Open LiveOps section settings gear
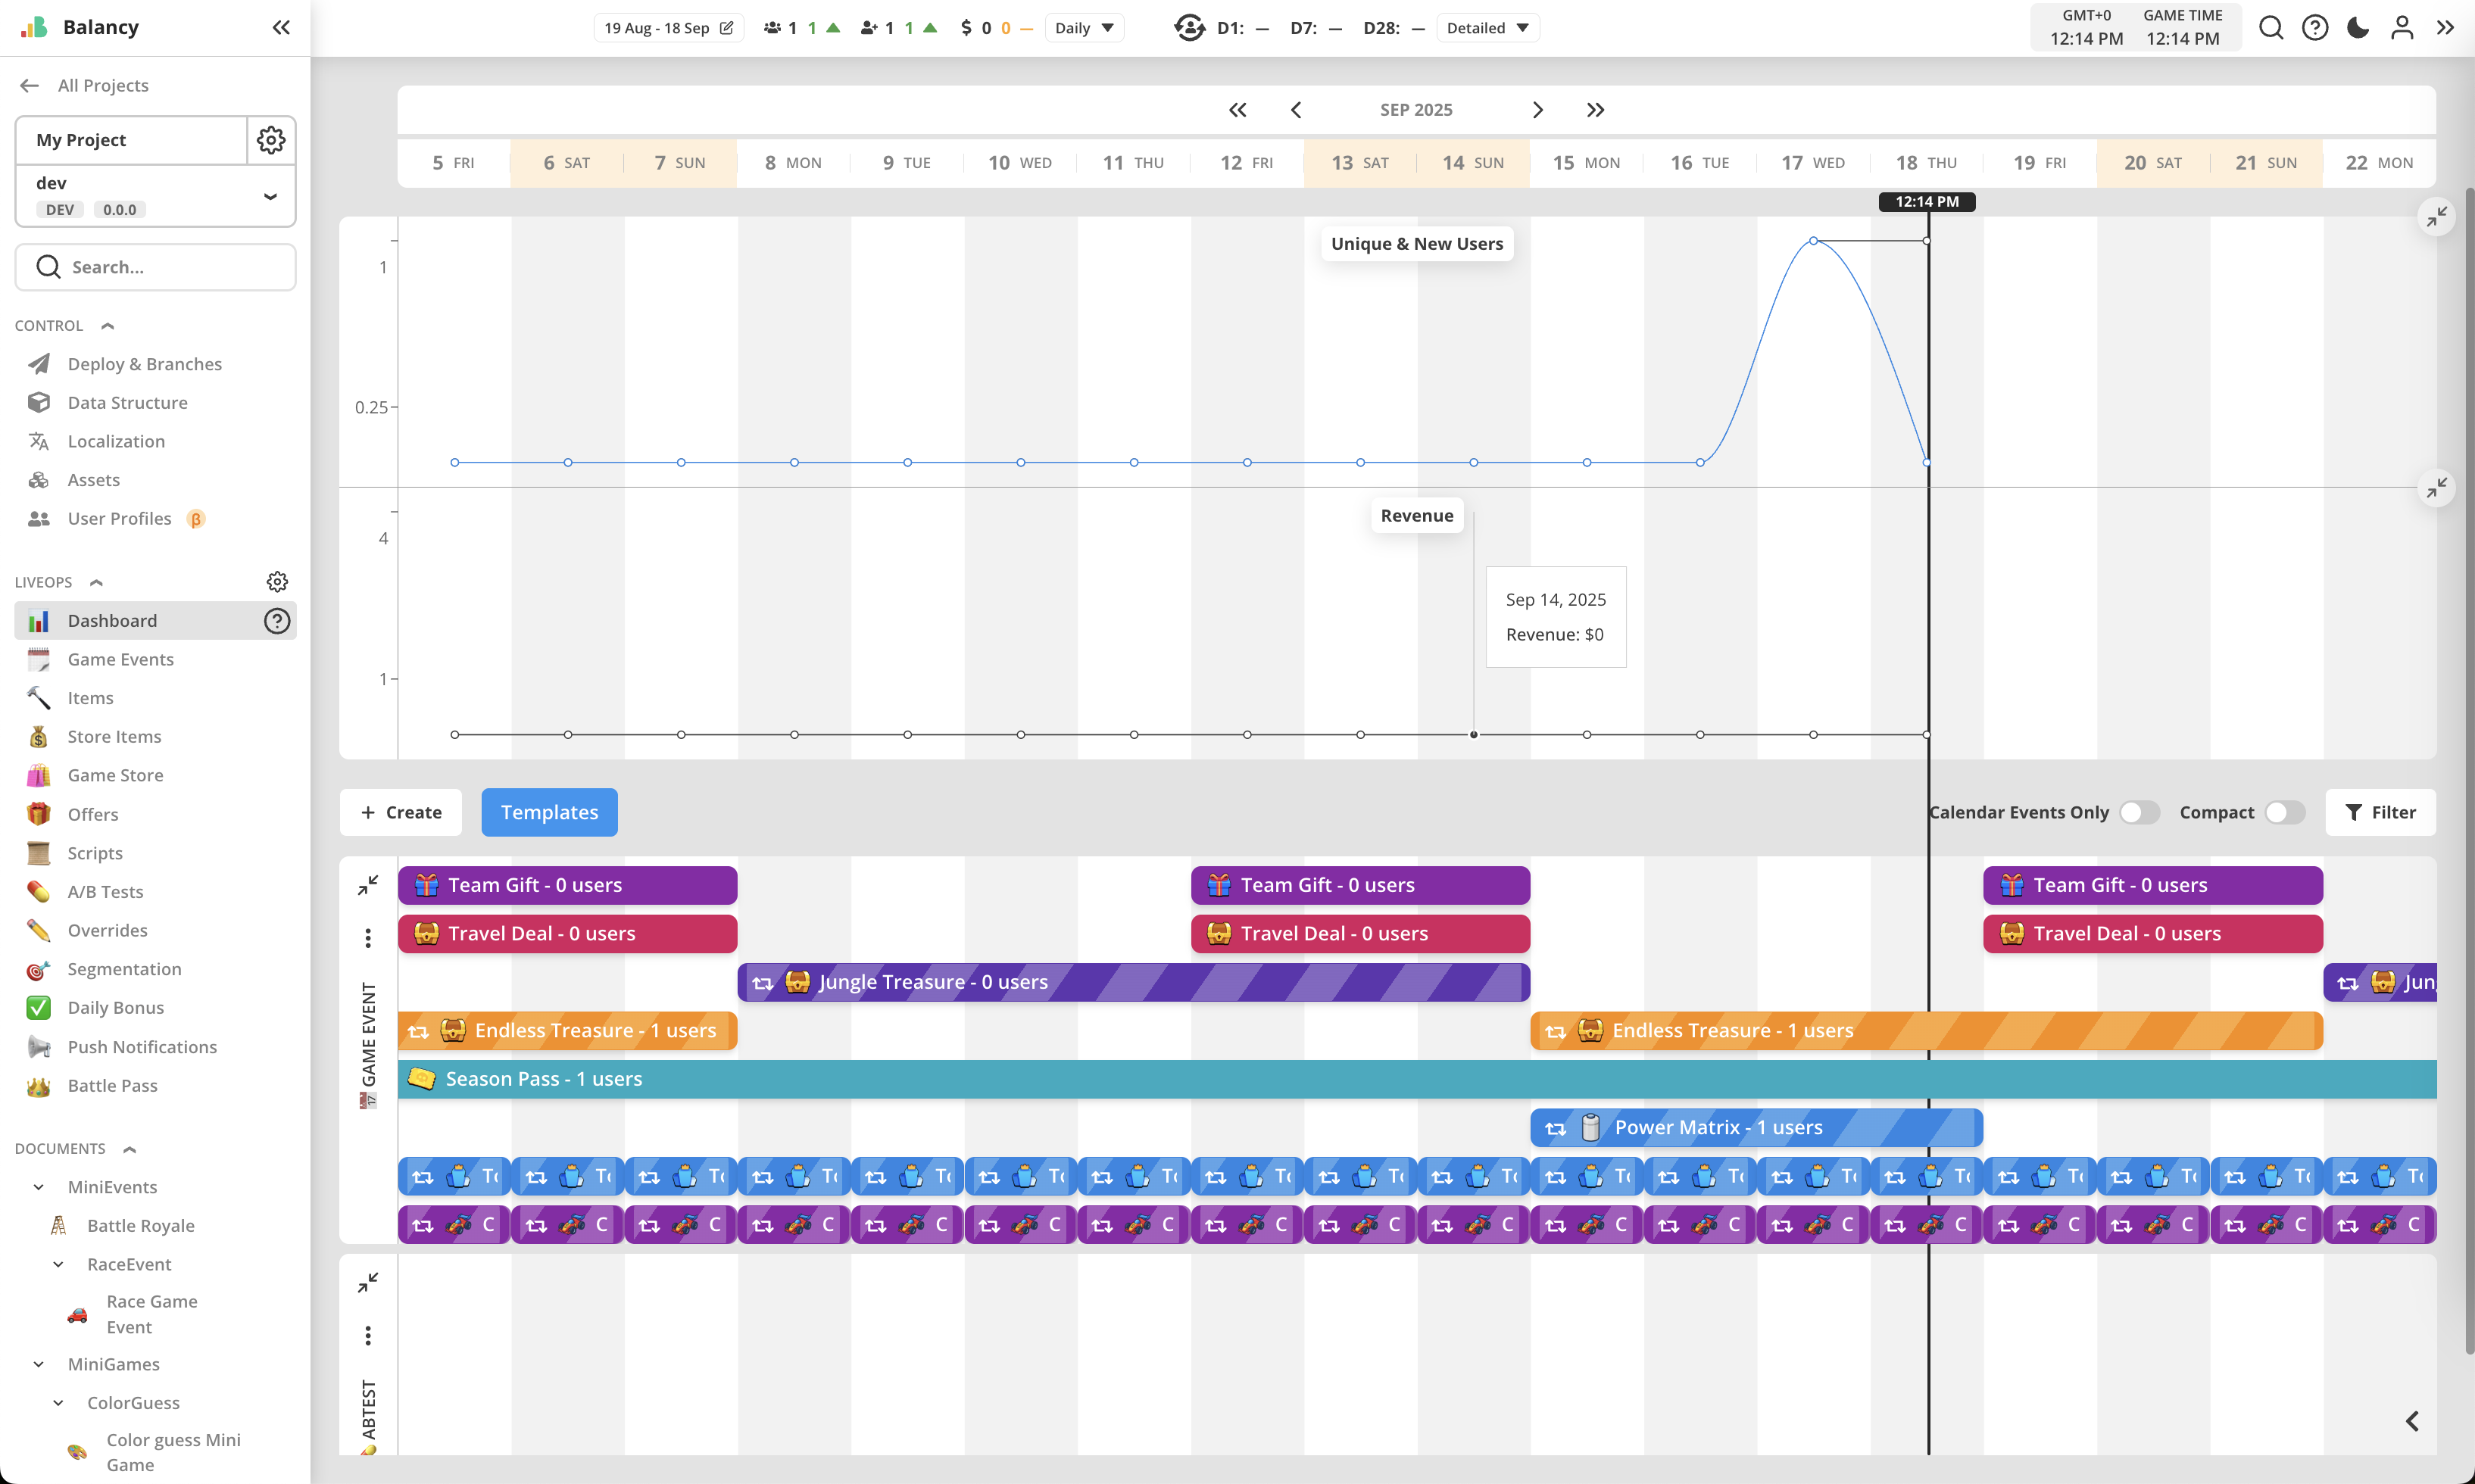Image resolution: width=2475 pixels, height=1484 pixels. pos(277,582)
